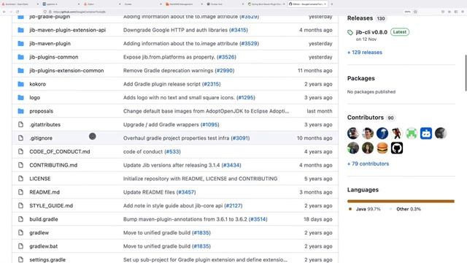Open the jib-maven-plugin directory

pyautogui.click(x=50, y=44)
